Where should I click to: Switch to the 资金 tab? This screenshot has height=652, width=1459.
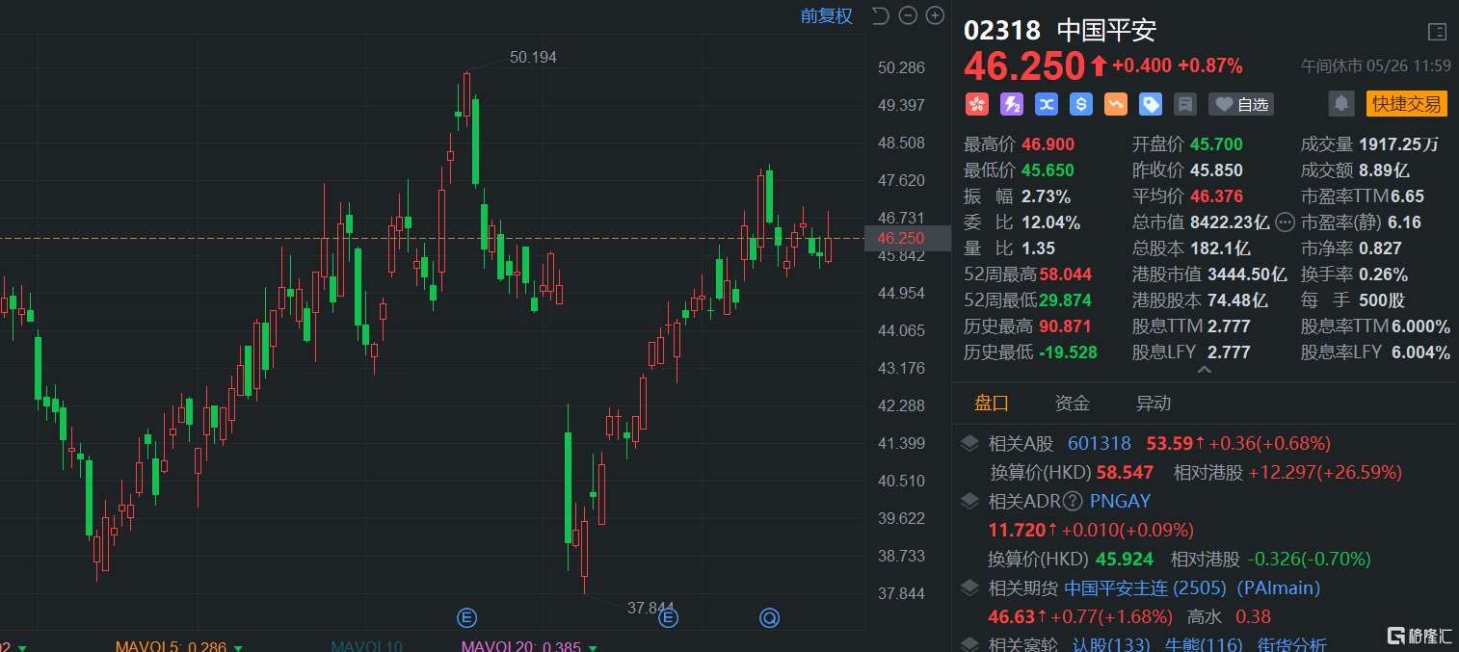pyautogui.click(x=1073, y=403)
